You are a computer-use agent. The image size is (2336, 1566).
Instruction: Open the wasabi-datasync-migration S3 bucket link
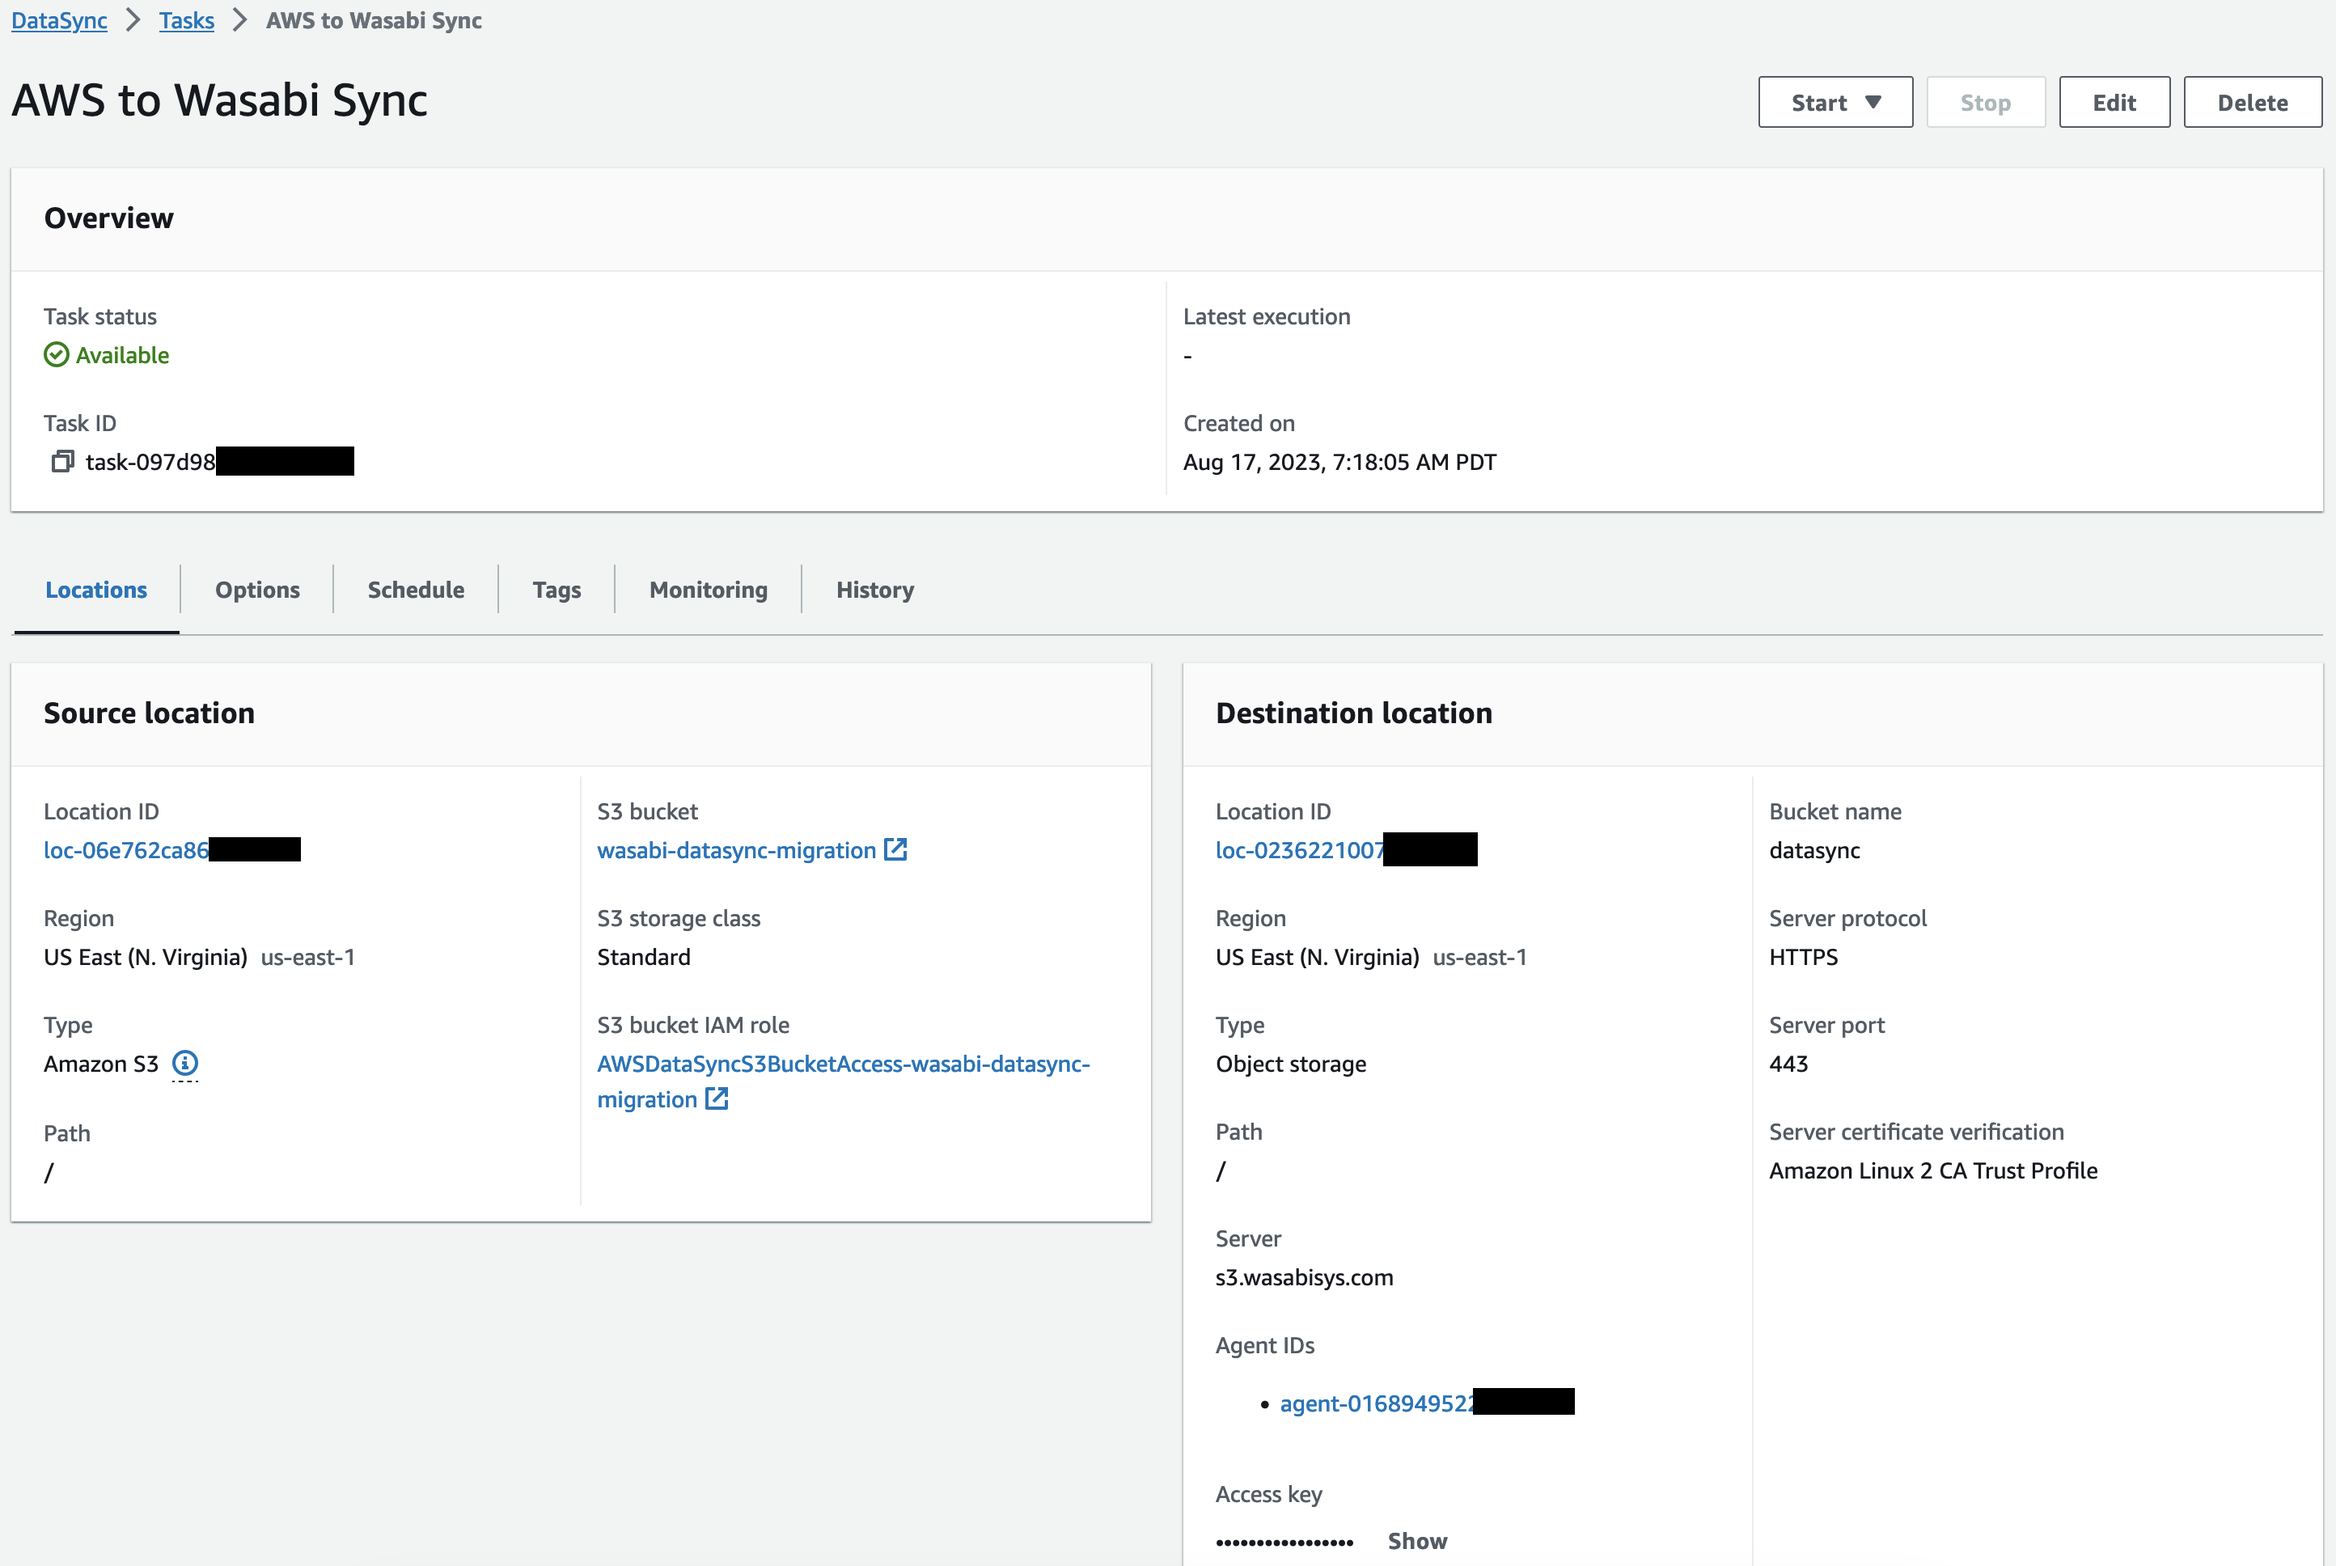pyautogui.click(x=736, y=850)
